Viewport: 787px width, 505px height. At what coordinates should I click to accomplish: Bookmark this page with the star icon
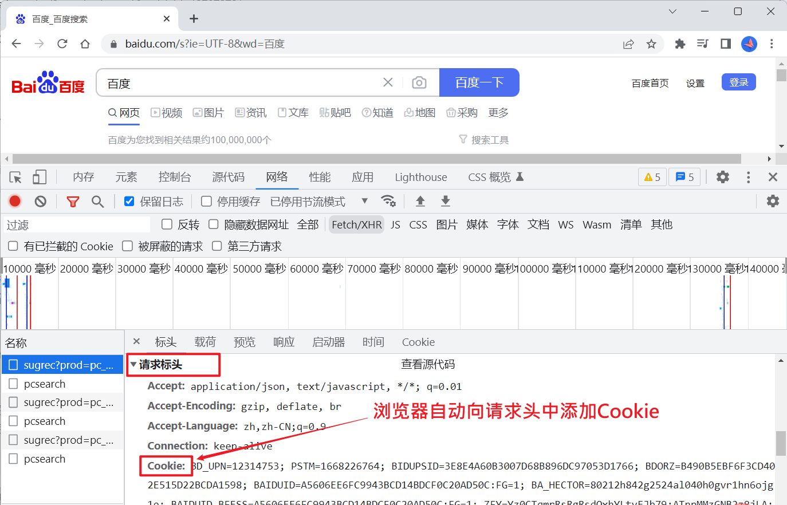651,44
